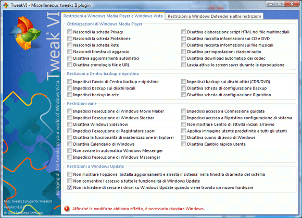Enable Non consentire l'accesso a Windows Update
This screenshot has height=218, width=302.
[x=70, y=181]
